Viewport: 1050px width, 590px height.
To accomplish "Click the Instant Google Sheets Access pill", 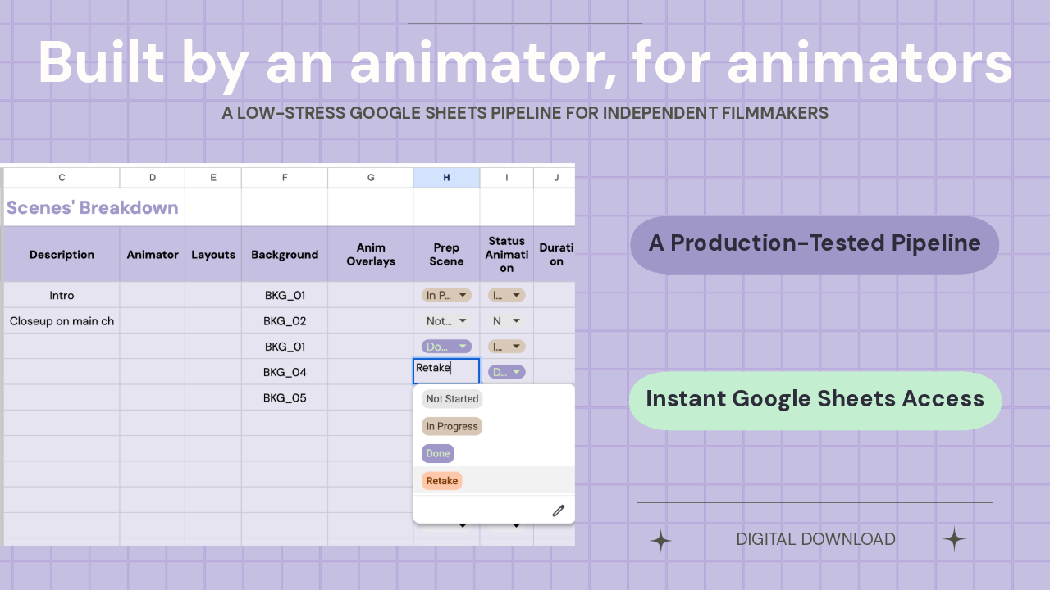I will point(815,401).
